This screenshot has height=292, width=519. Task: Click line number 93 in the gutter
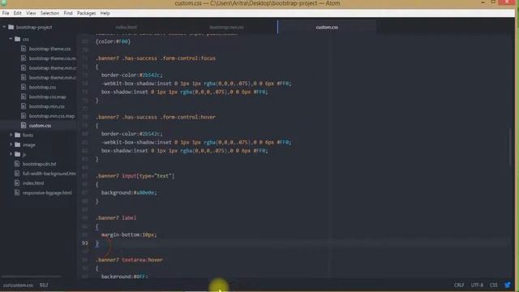84,243
